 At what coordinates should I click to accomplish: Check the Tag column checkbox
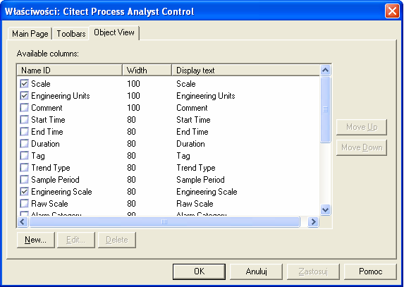coord(24,156)
